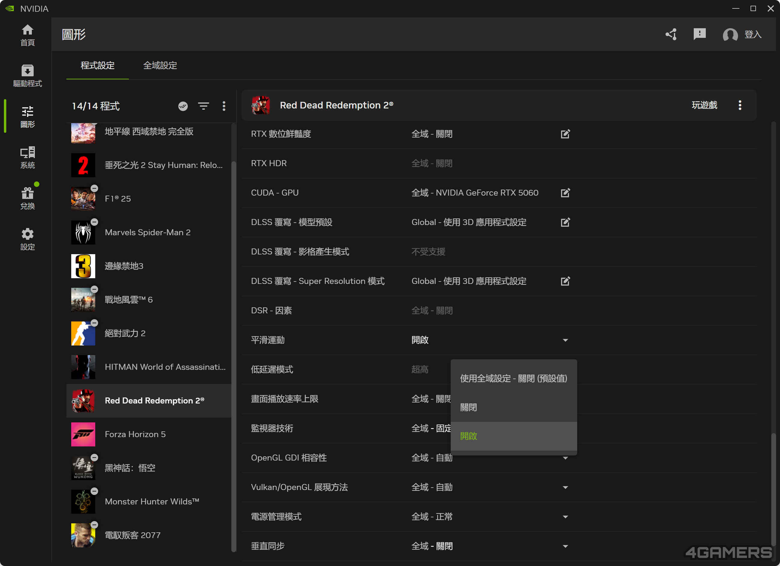Screen dimensions: 780x566
Task: Switch to the 全域設定 tab
Action: coord(160,65)
